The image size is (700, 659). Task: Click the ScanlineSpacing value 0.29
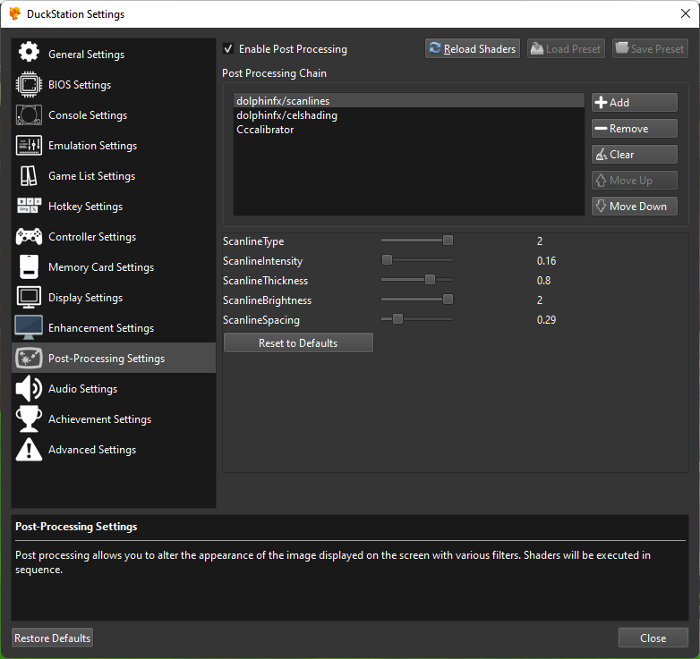point(546,320)
